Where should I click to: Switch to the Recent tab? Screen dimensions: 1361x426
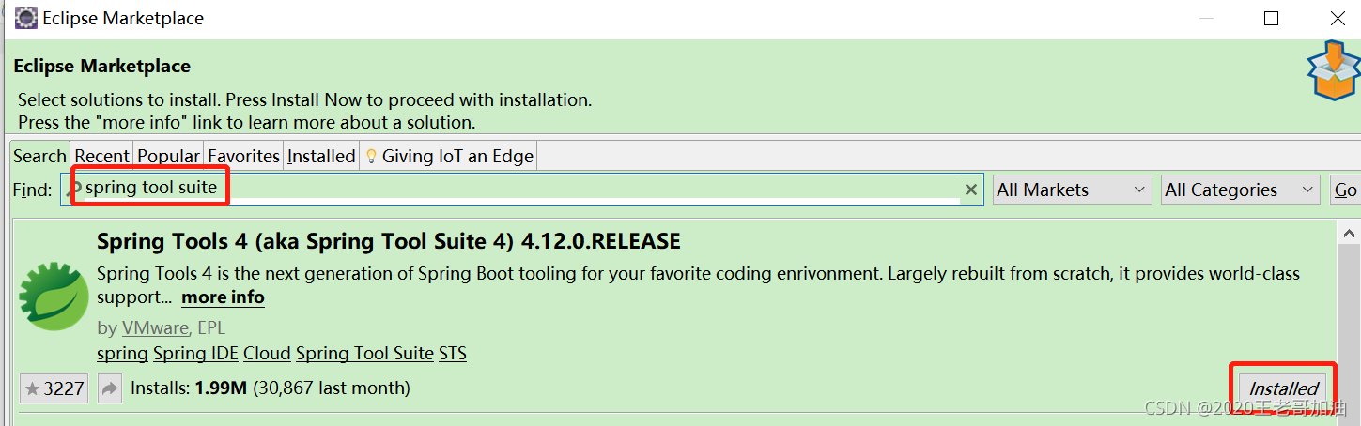pos(102,156)
